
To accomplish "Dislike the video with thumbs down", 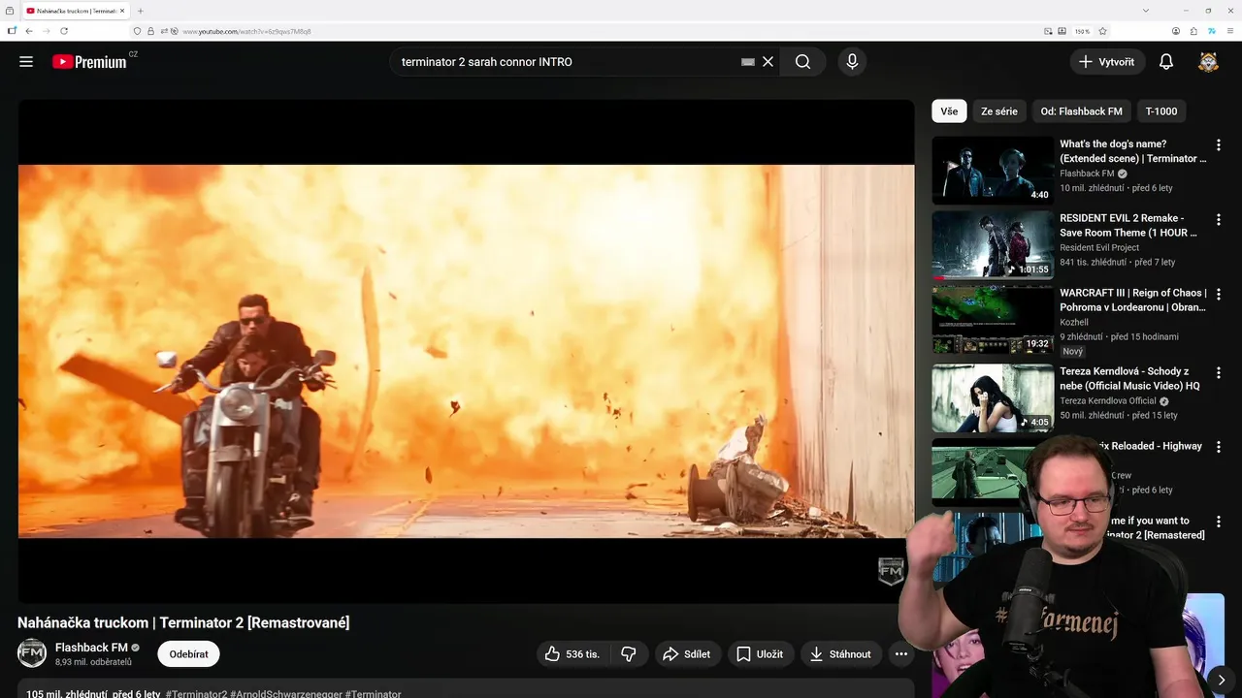I will coord(629,653).
